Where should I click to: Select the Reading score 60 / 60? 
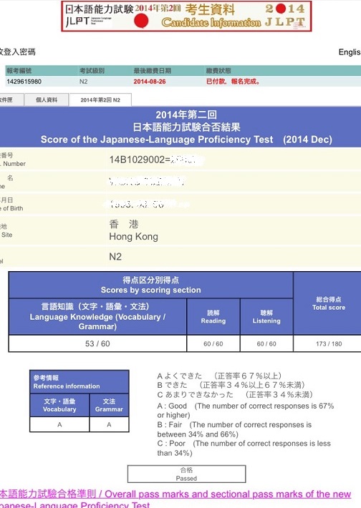pos(213,343)
